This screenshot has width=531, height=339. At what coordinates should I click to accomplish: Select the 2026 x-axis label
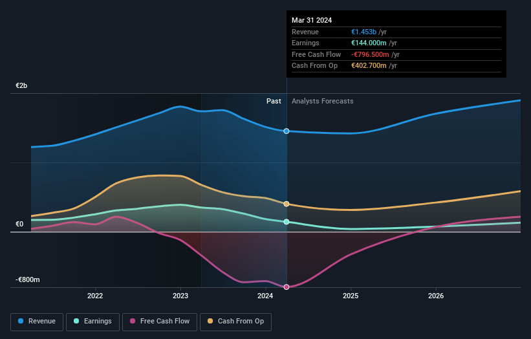click(x=436, y=296)
